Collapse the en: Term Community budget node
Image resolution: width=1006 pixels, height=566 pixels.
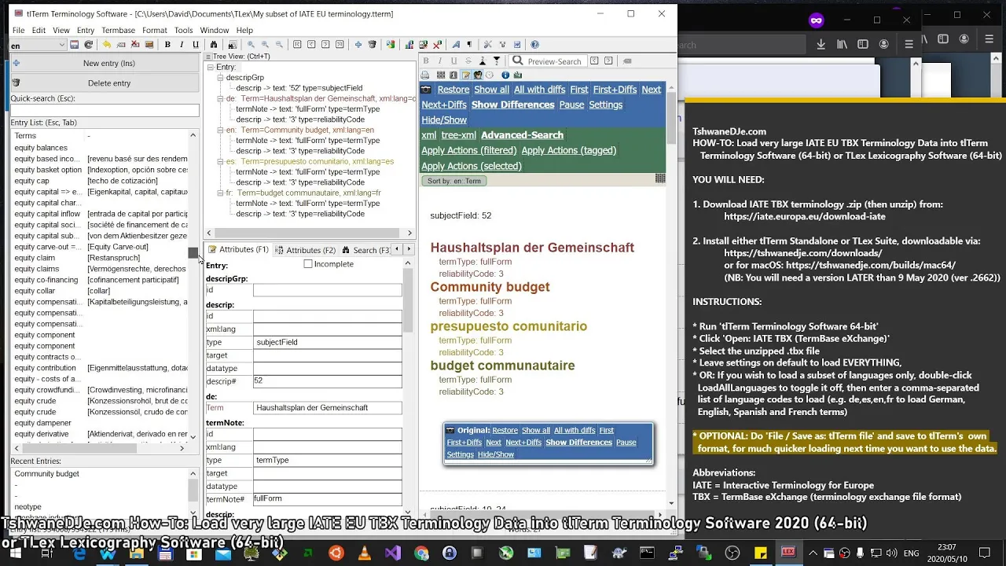[220, 130]
